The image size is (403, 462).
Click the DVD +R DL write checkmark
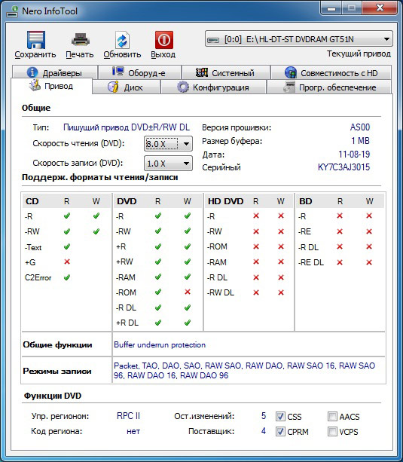click(188, 323)
